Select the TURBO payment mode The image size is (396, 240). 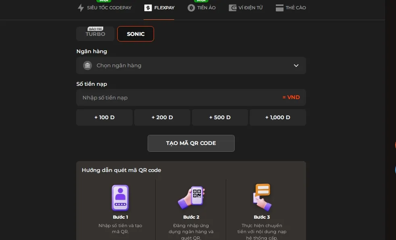tap(95, 34)
